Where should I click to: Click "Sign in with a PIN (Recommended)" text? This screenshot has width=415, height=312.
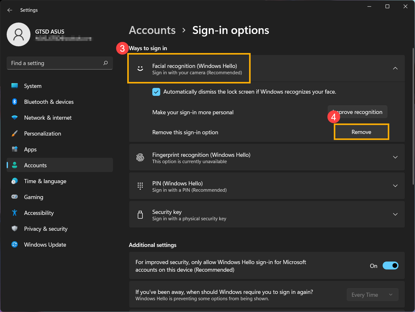[x=189, y=190]
